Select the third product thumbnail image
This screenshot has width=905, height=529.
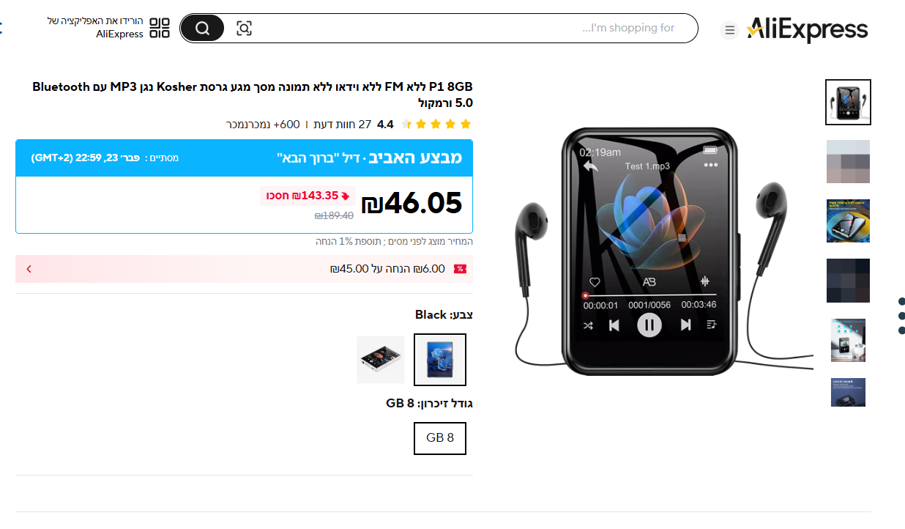pyautogui.click(x=848, y=221)
